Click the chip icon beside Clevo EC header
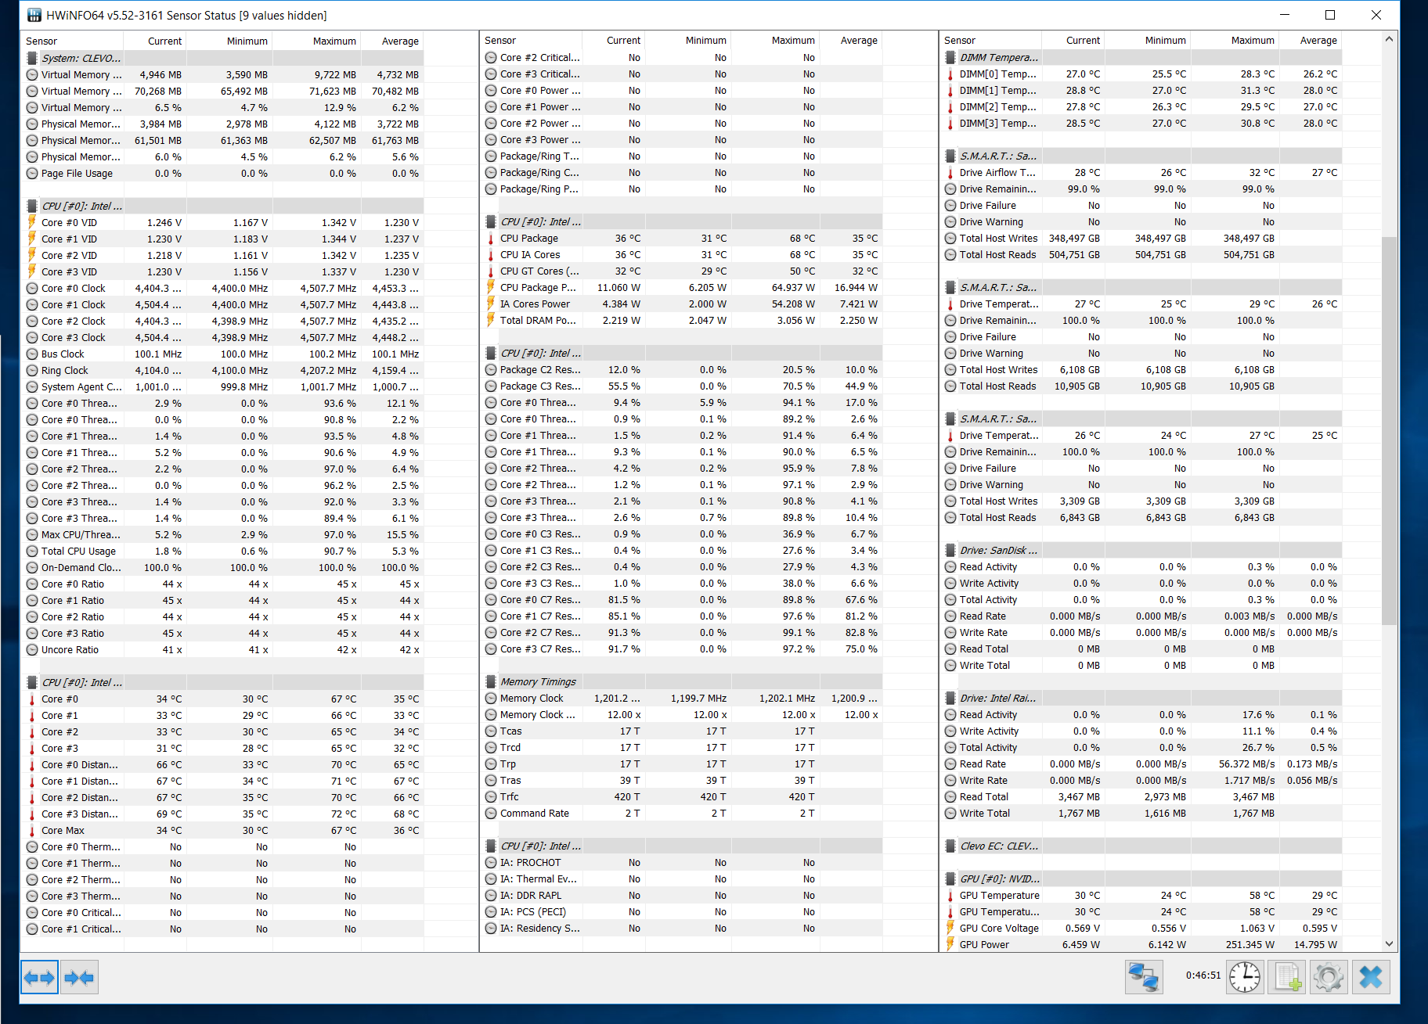 [x=950, y=846]
